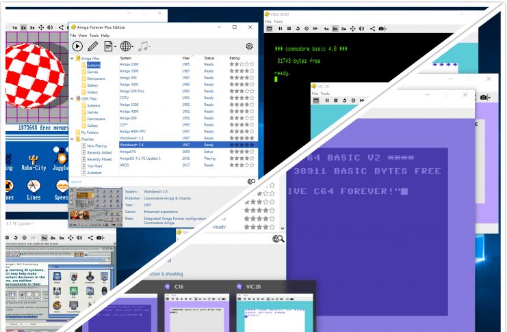Toggle 1x scale in CBM 8032 window
This screenshot has width=507, height=332.
click(326, 29)
